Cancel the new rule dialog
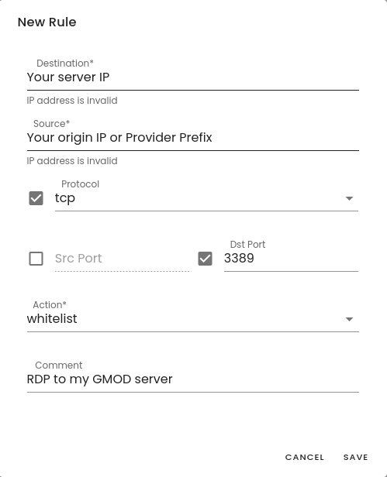387x477 pixels. pyautogui.click(x=305, y=457)
